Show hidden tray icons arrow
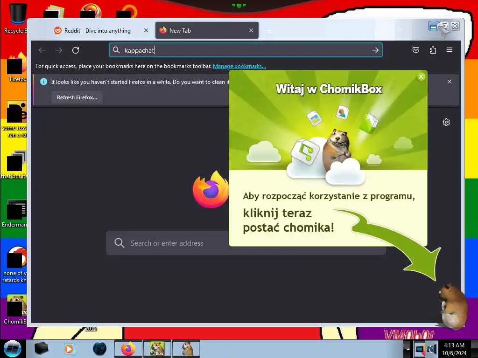Image resolution: width=478 pixels, height=358 pixels. pyautogui.click(x=408, y=349)
